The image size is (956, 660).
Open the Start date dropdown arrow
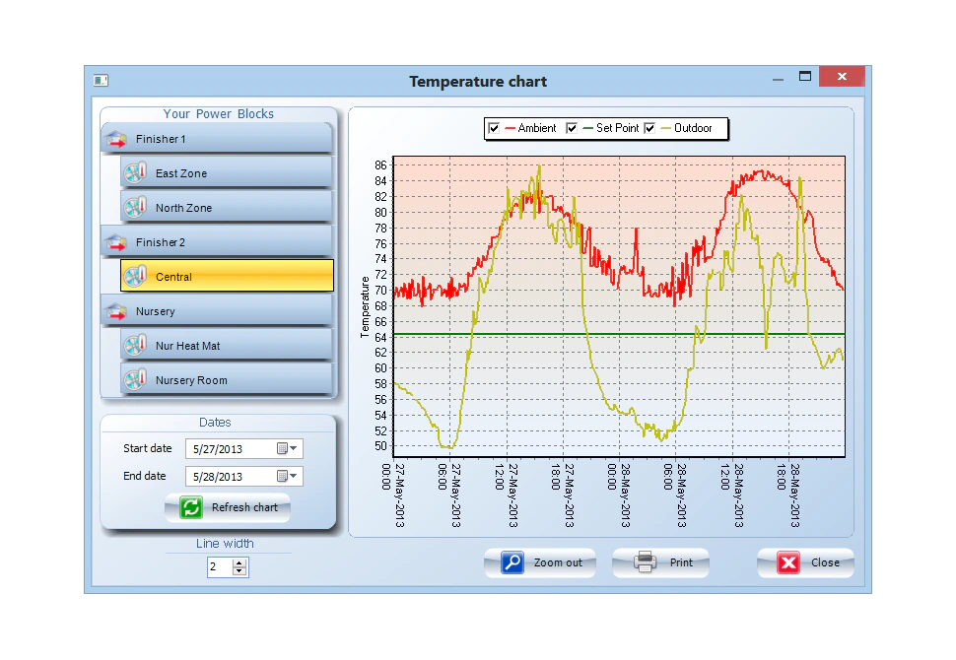[294, 448]
